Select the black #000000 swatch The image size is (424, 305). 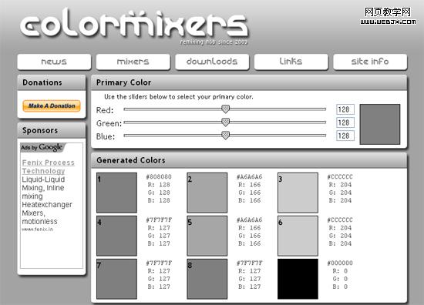point(298,279)
